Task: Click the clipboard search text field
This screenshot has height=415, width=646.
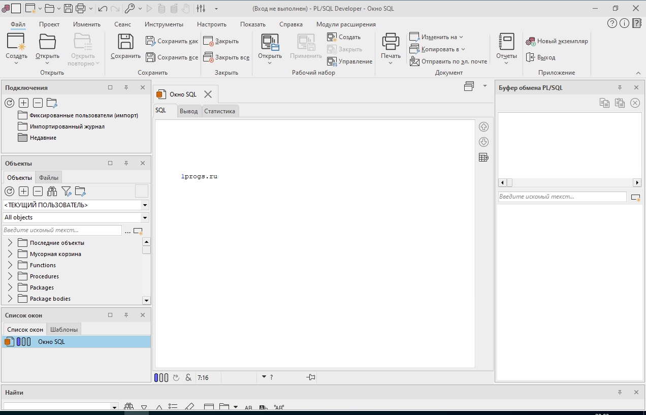Action: 562,197
